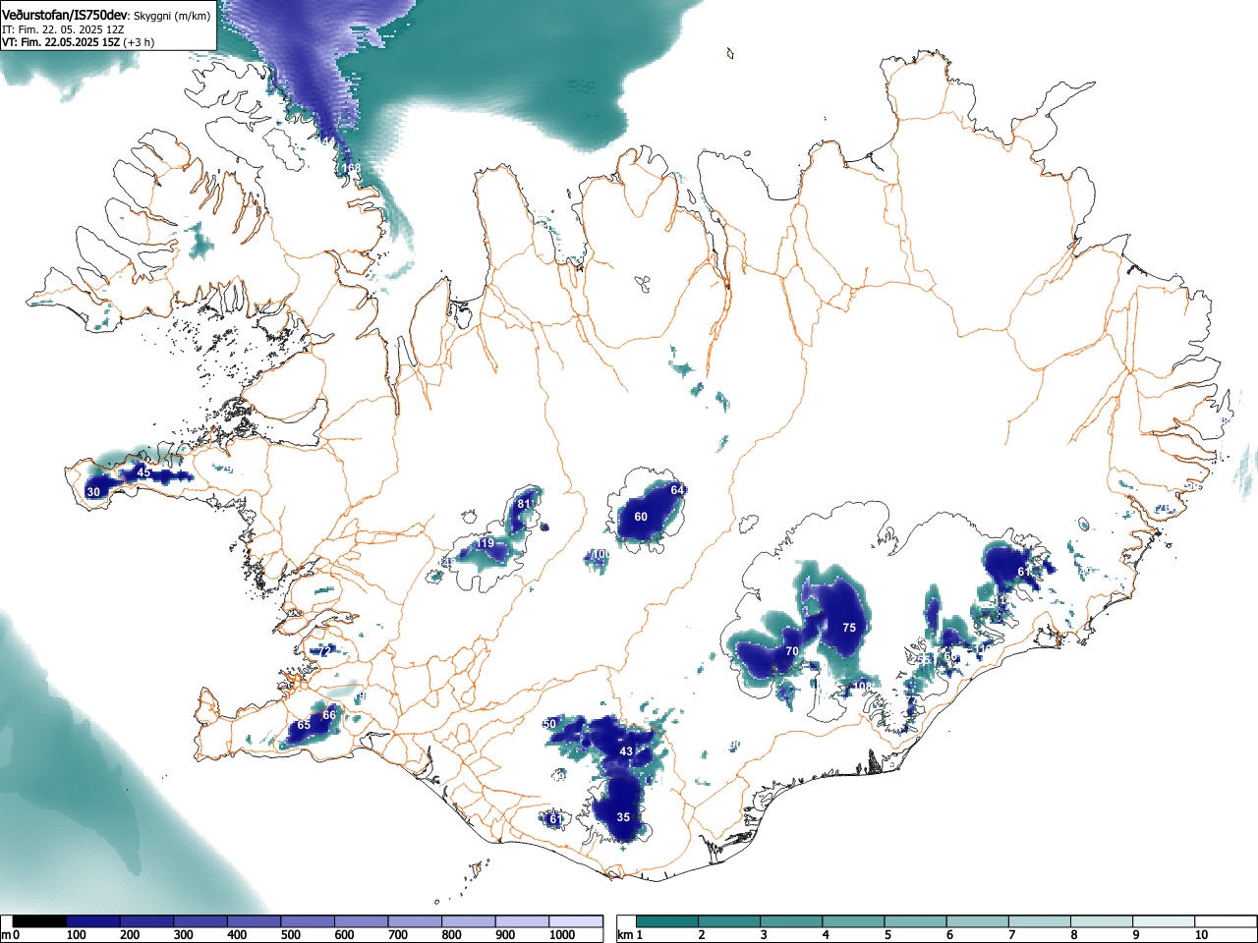This screenshot has width=1258, height=943.
Task: Click the 700–800 m legend swatch
Action: tap(415, 921)
